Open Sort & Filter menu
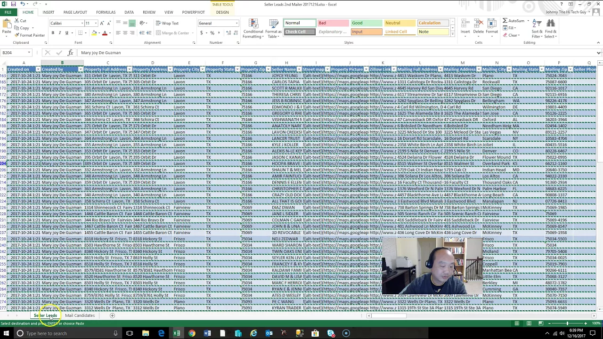This screenshot has height=339, width=603. click(x=537, y=29)
